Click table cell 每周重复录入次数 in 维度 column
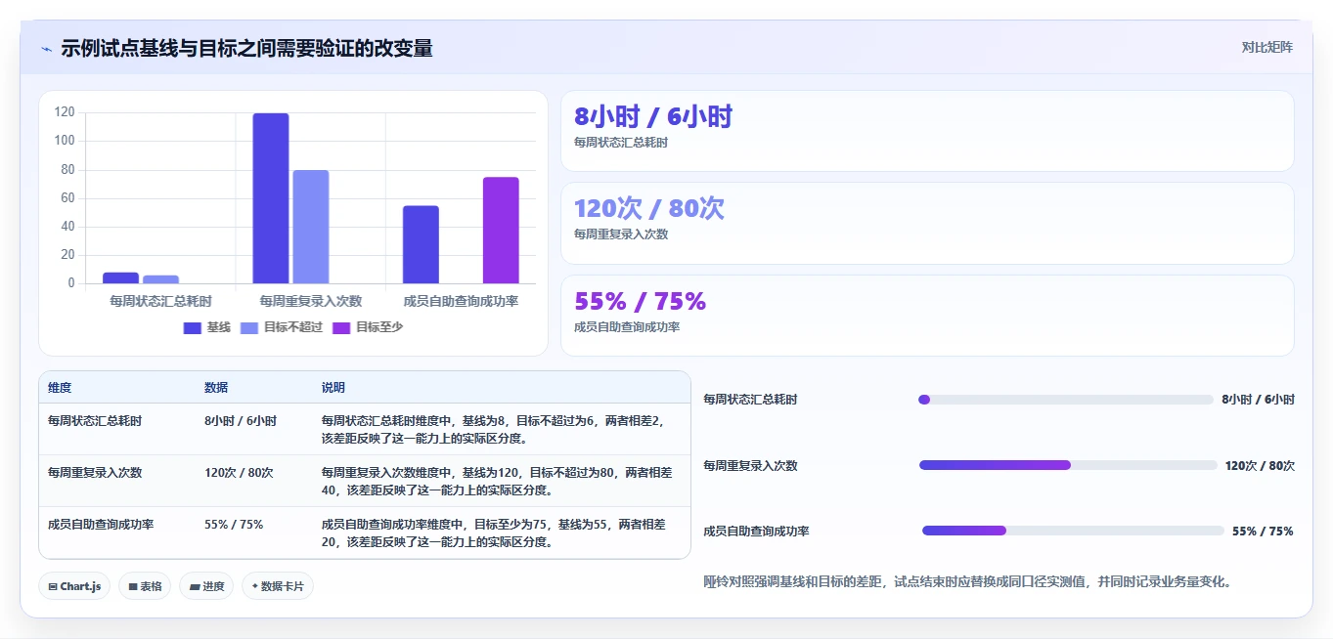1333x639 pixels. [95, 473]
